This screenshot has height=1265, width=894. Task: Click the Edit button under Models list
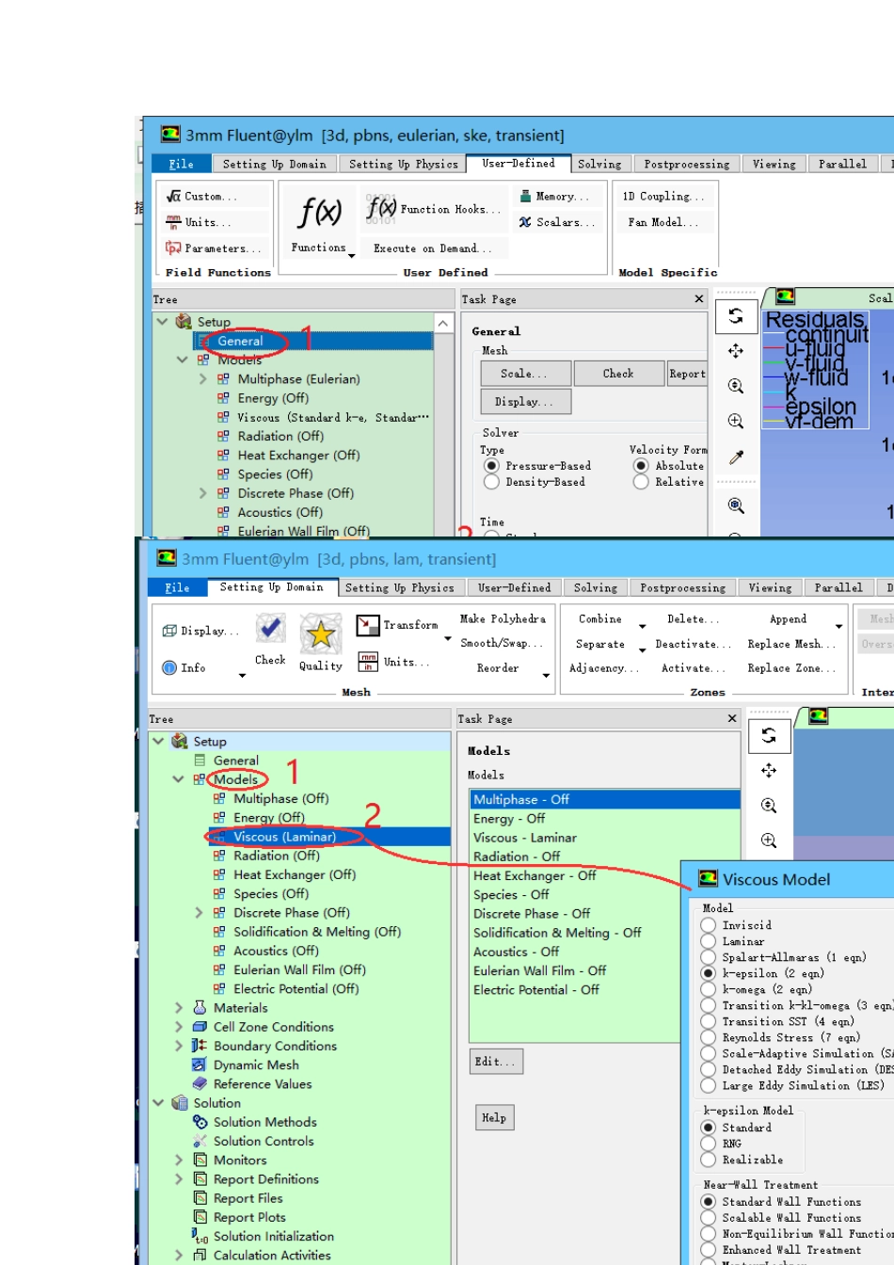point(495,1062)
